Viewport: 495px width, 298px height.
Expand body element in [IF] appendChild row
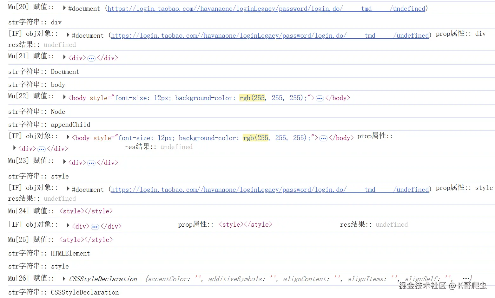(68, 137)
